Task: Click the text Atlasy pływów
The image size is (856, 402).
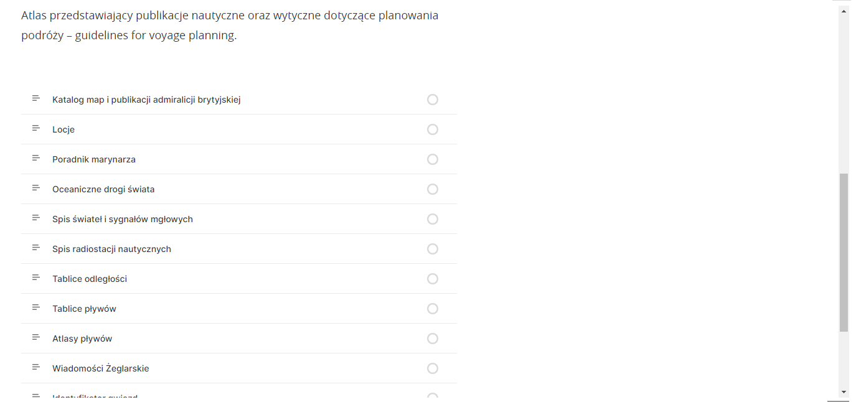Action: [82, 338]
